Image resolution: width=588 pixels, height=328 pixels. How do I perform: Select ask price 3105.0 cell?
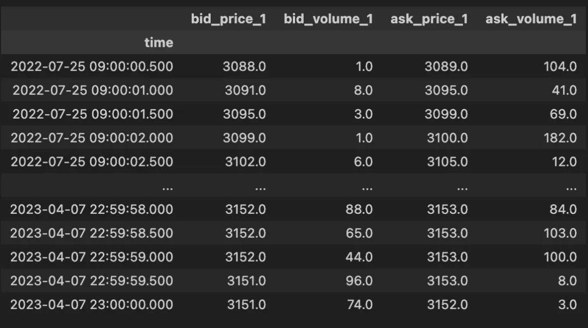(447, 162)
